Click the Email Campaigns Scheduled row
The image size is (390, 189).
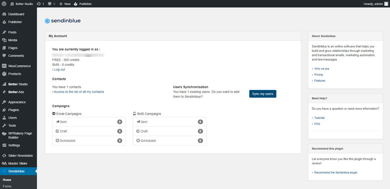(x=89, y=141)
